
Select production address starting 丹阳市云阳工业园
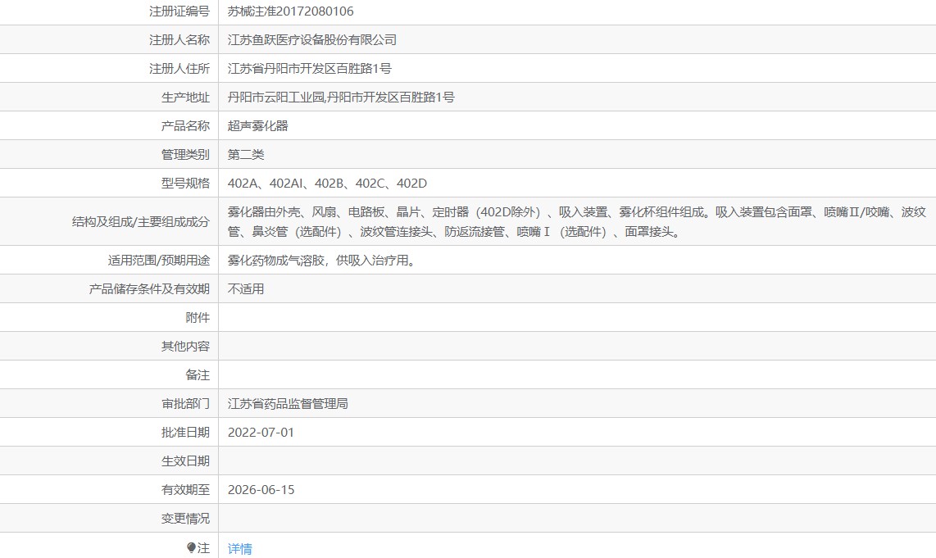pyautogui.click(x=341, y=98)
